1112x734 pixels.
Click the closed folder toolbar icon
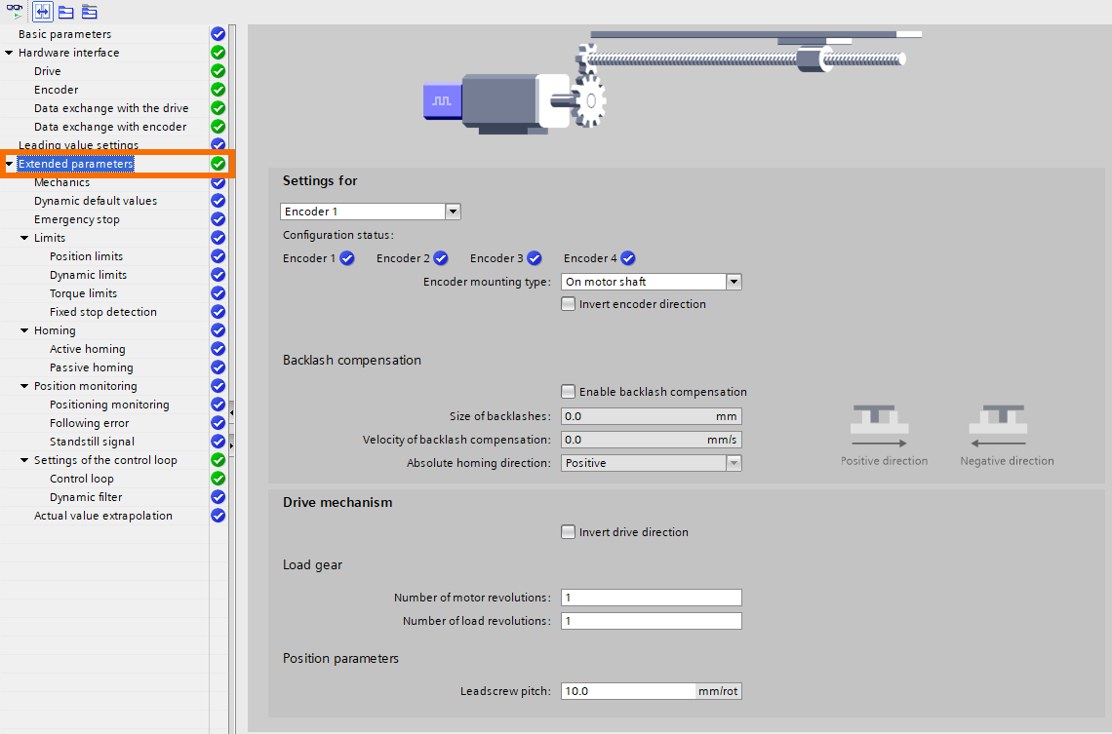click(x=89, y=12)
